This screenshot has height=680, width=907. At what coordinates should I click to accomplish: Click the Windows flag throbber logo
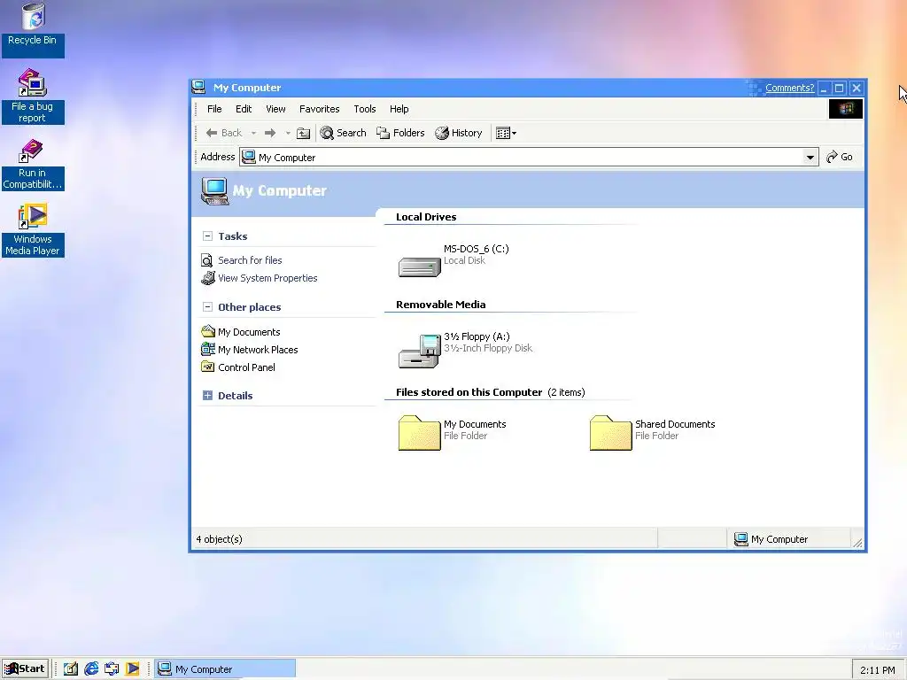[x=846, y=109]
